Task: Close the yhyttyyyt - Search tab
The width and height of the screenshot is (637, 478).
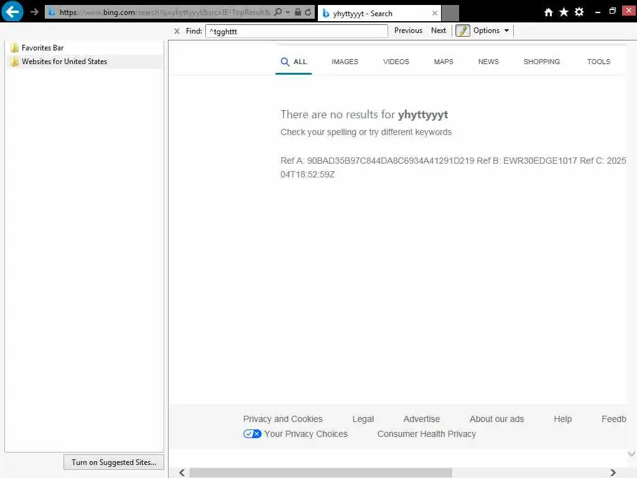Action: (x=435, y=13)
